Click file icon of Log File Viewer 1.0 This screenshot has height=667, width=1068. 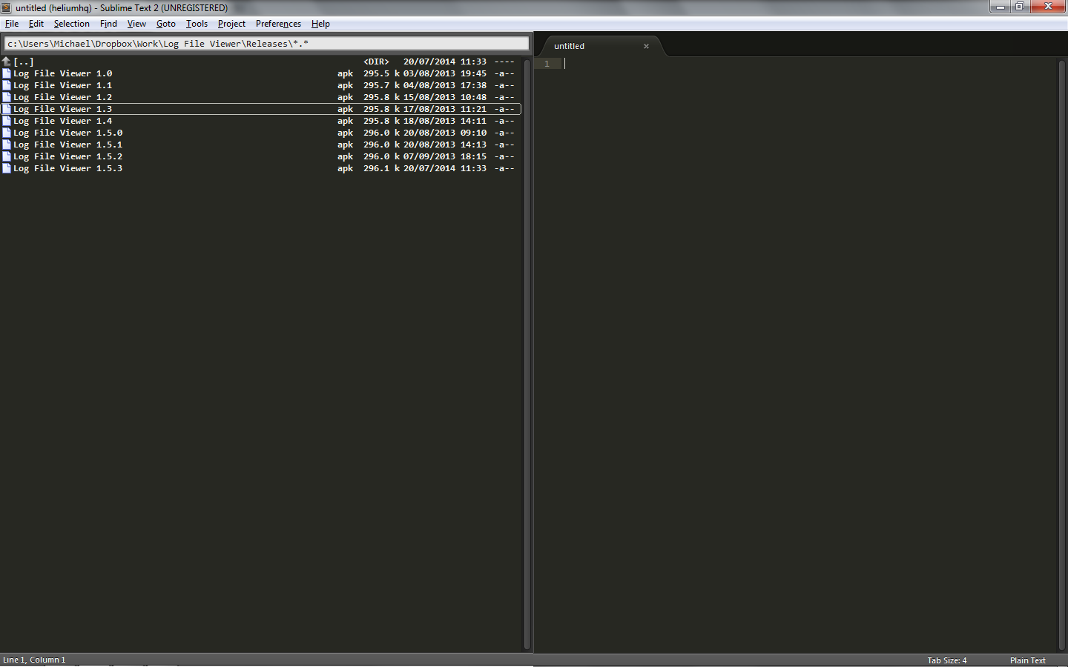(x=7, y=73)
